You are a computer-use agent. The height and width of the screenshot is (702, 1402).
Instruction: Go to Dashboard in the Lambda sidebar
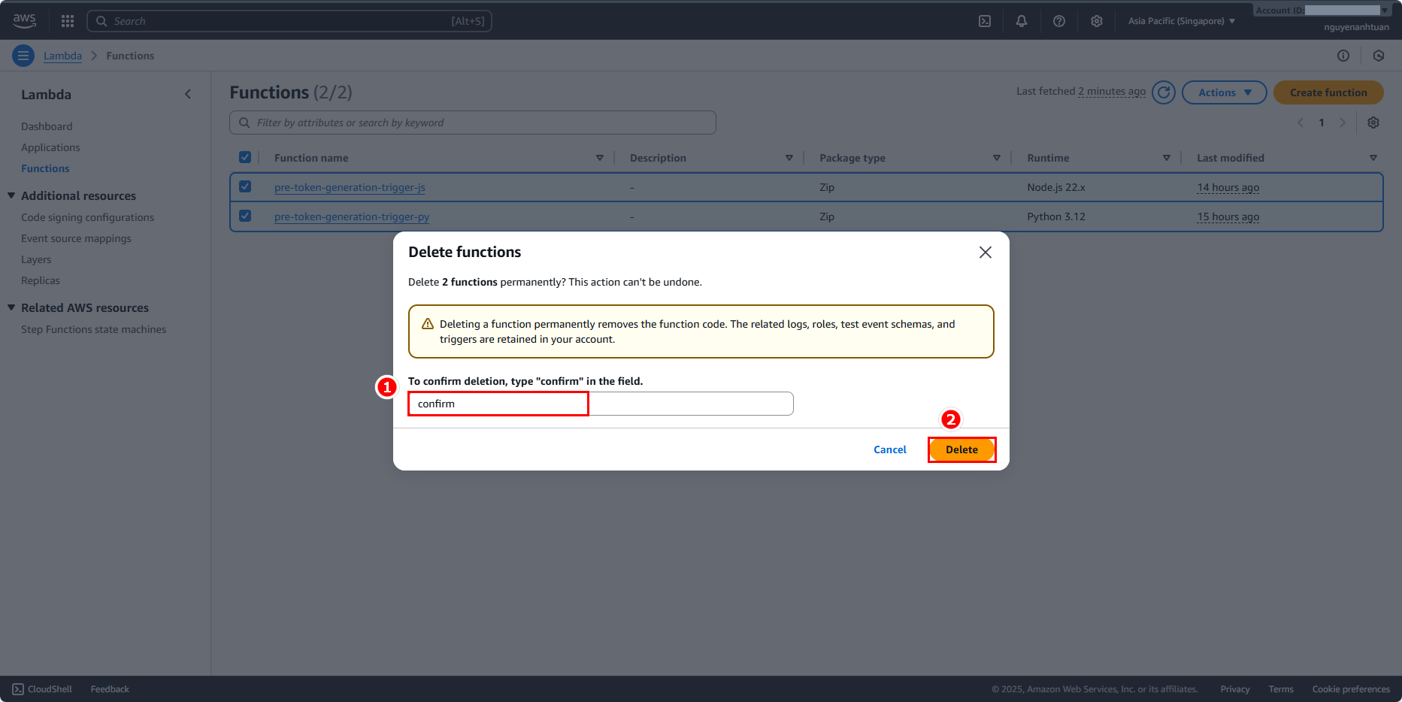point(47,126)
